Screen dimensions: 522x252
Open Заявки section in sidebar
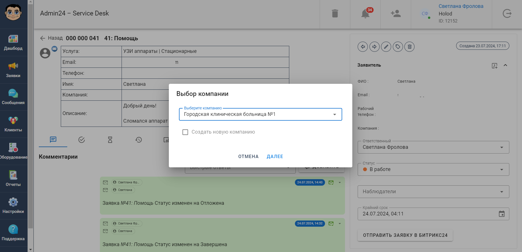13,70
